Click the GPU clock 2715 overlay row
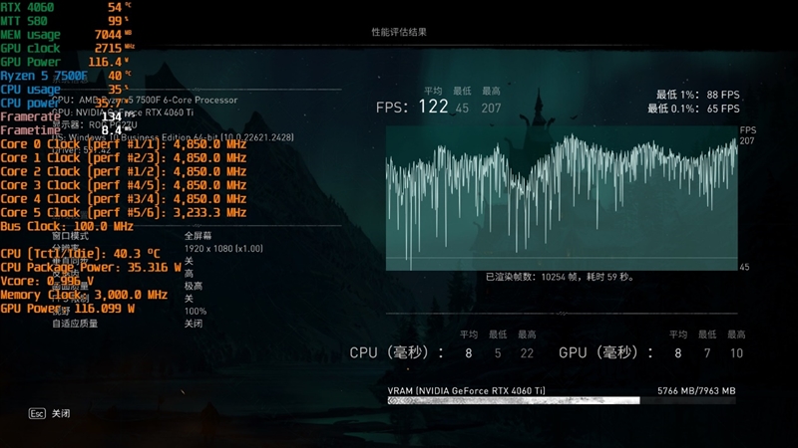 tap(67, 48)
